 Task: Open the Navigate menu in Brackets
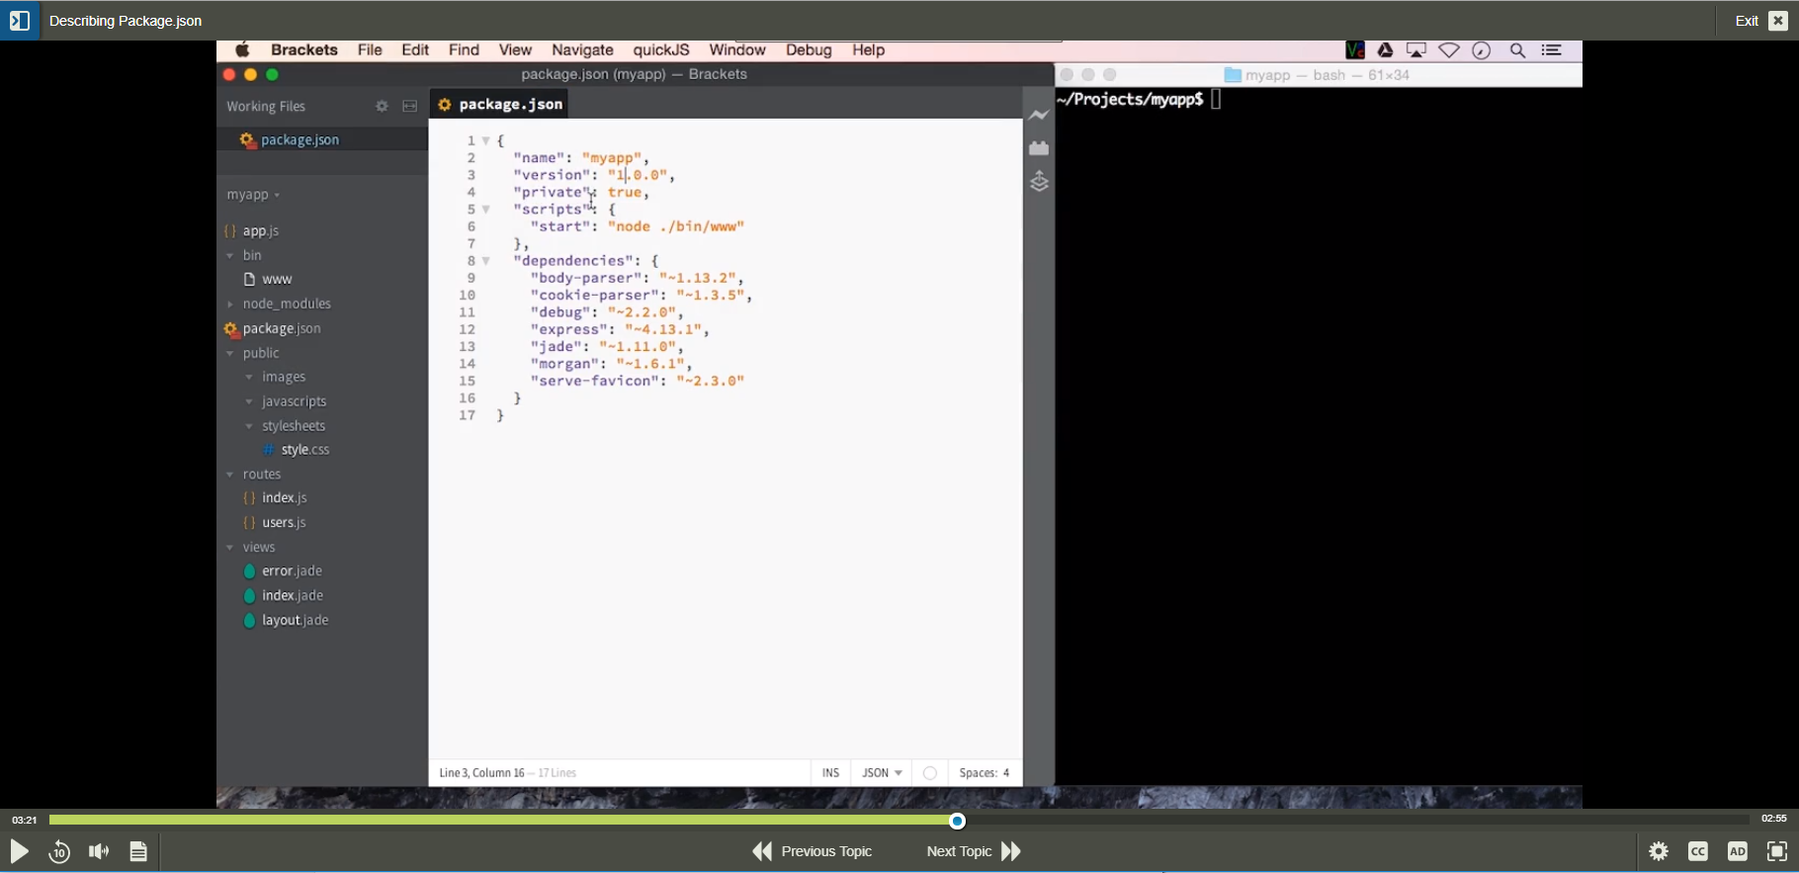coord(582,50)
